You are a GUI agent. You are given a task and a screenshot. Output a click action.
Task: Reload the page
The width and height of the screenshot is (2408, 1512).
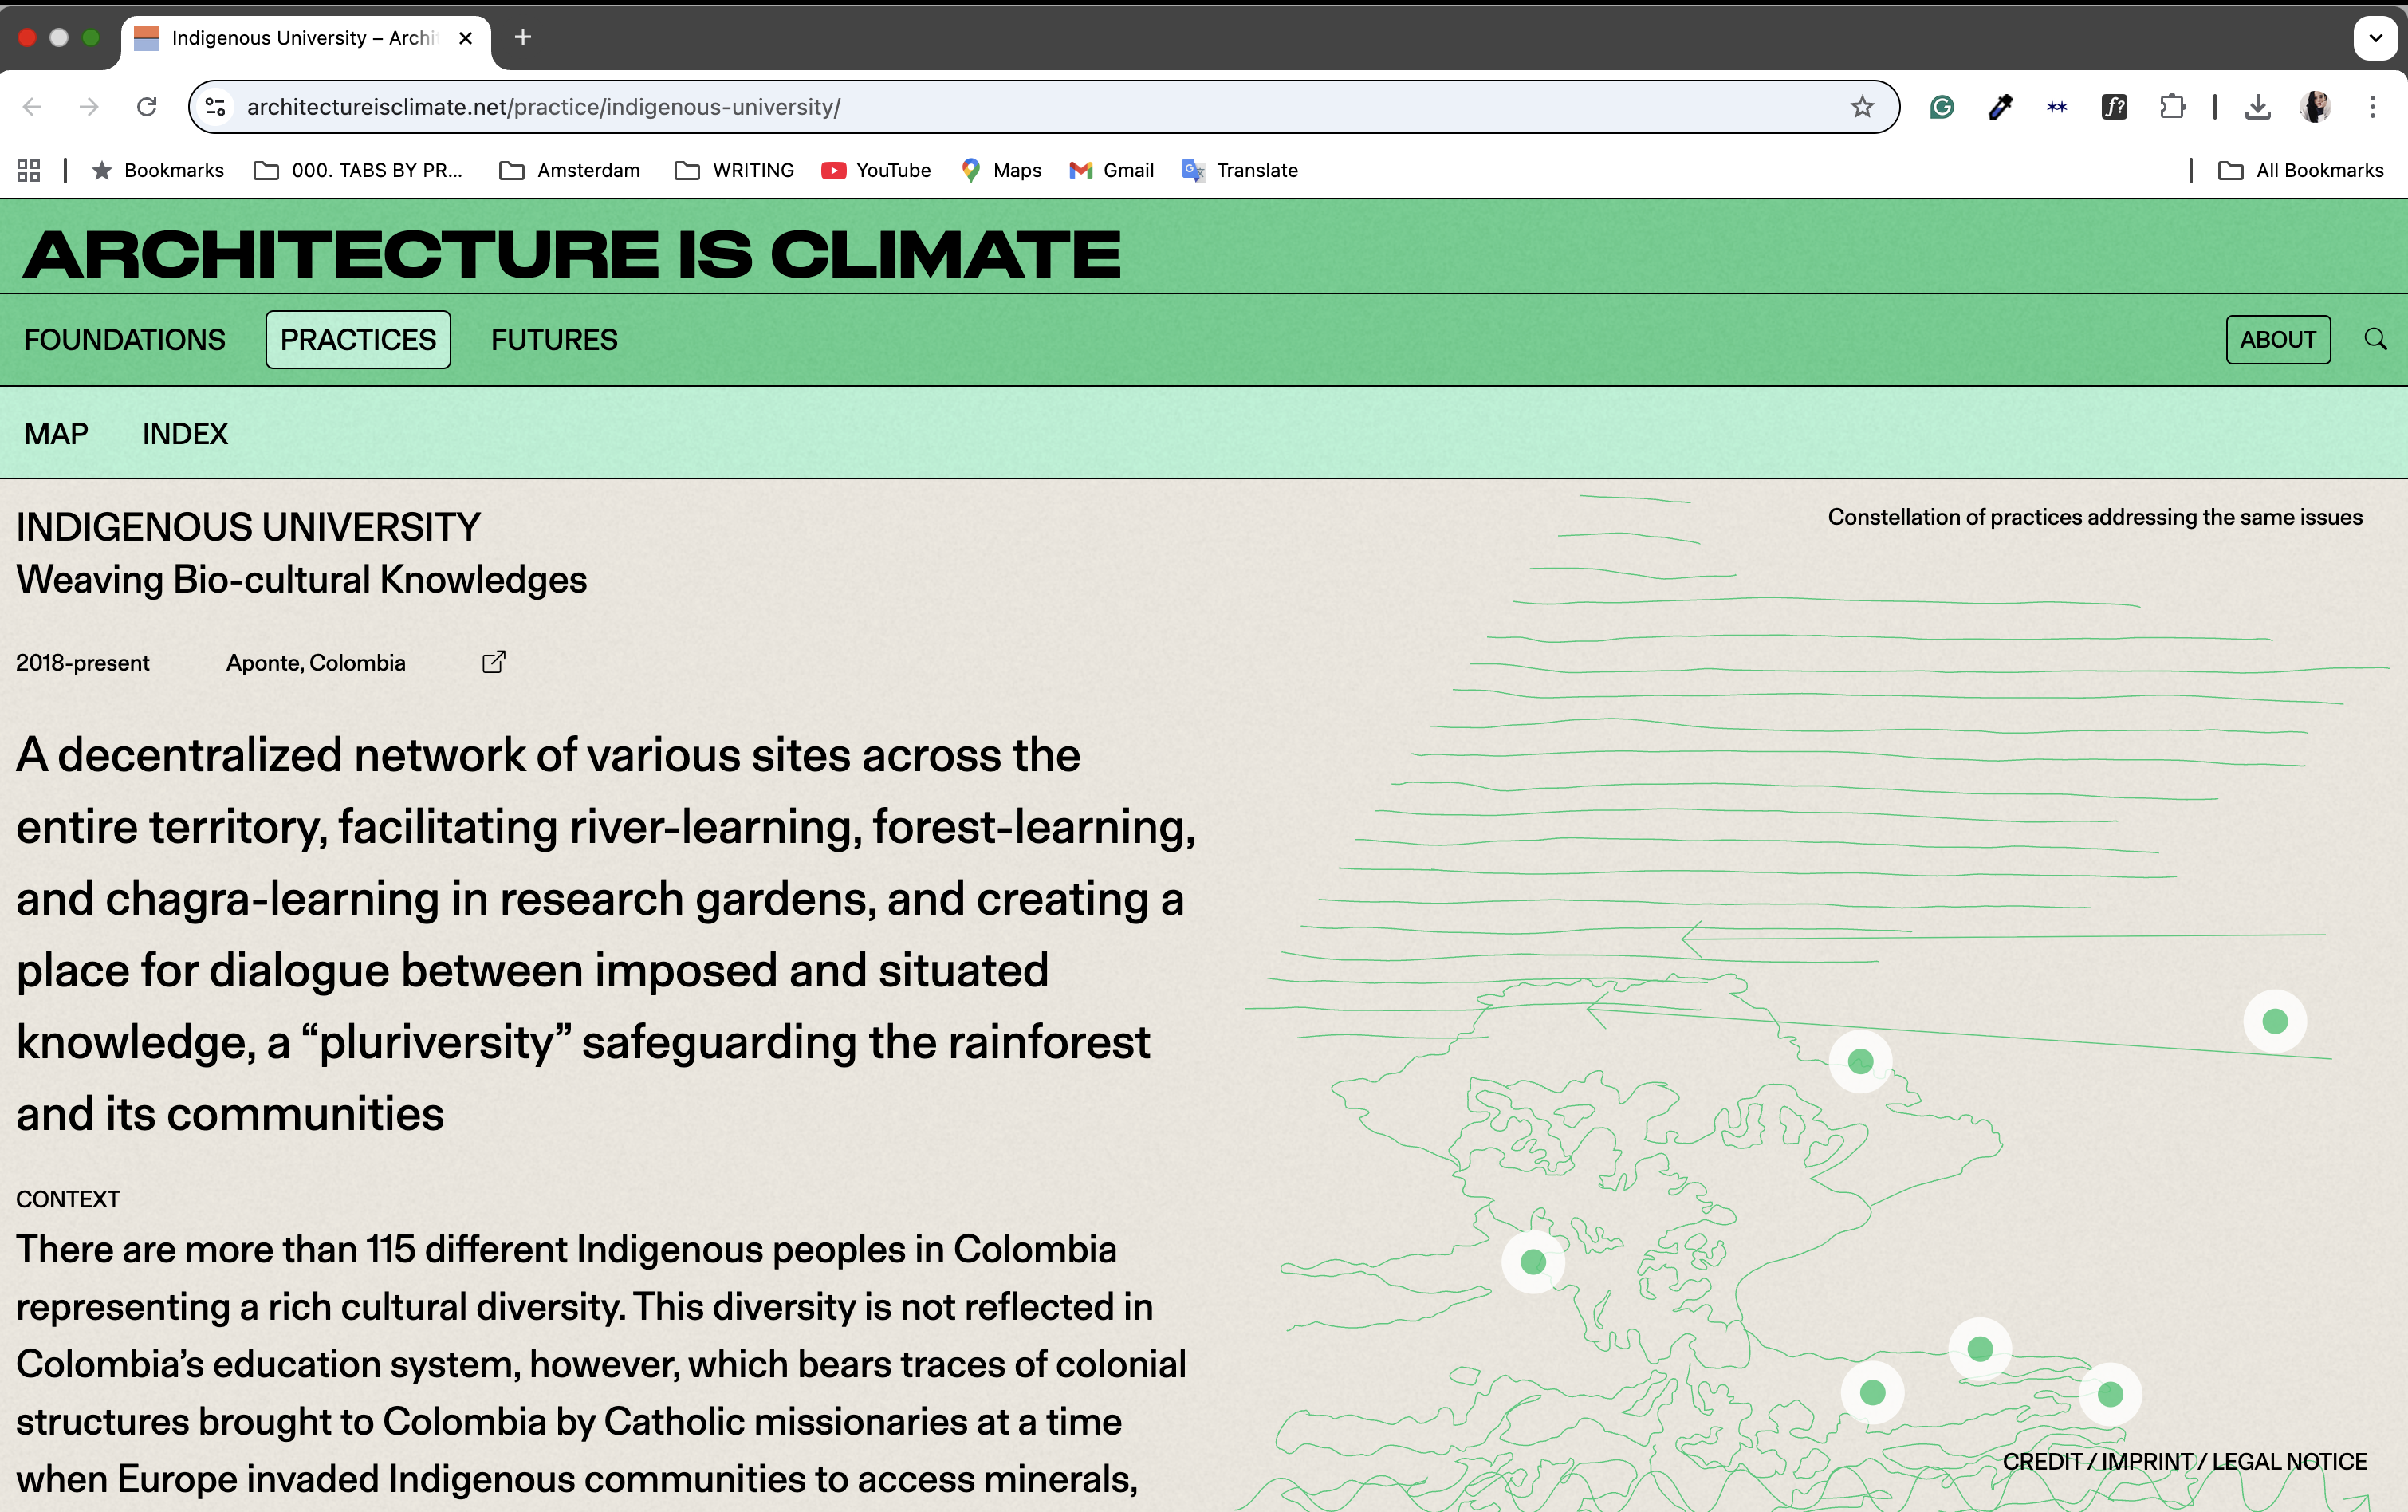[147, 107]
